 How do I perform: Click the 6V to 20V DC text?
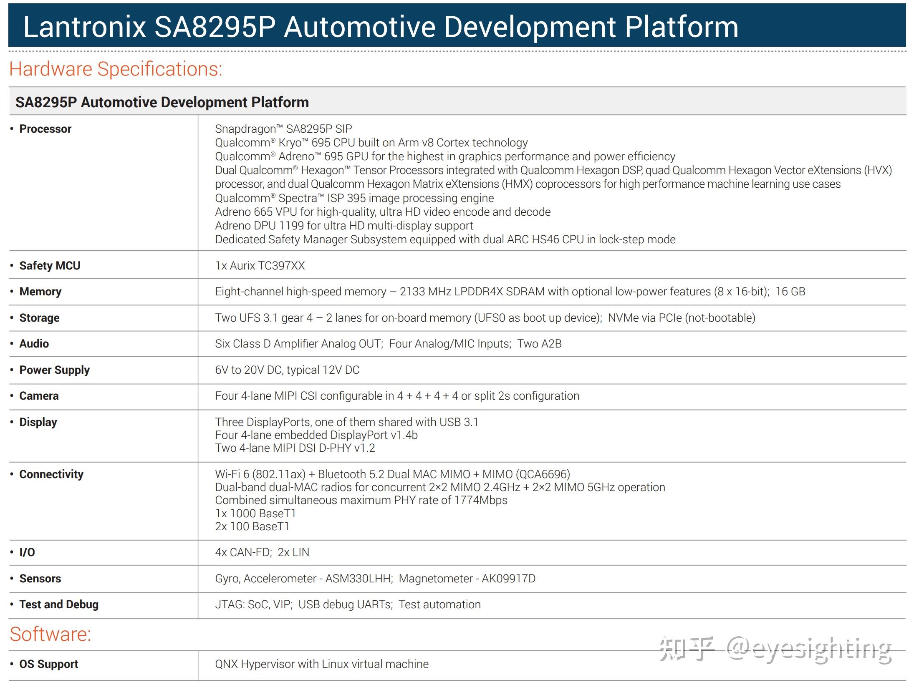pos(287,370)
